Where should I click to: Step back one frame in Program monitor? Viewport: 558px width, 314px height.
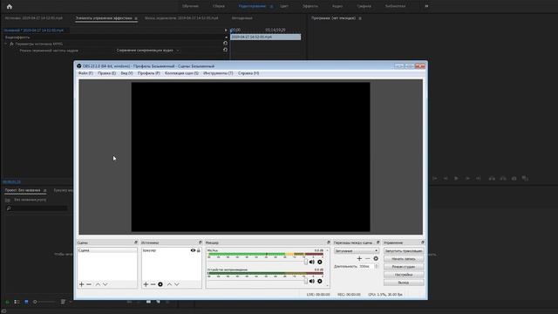[446, 178]
